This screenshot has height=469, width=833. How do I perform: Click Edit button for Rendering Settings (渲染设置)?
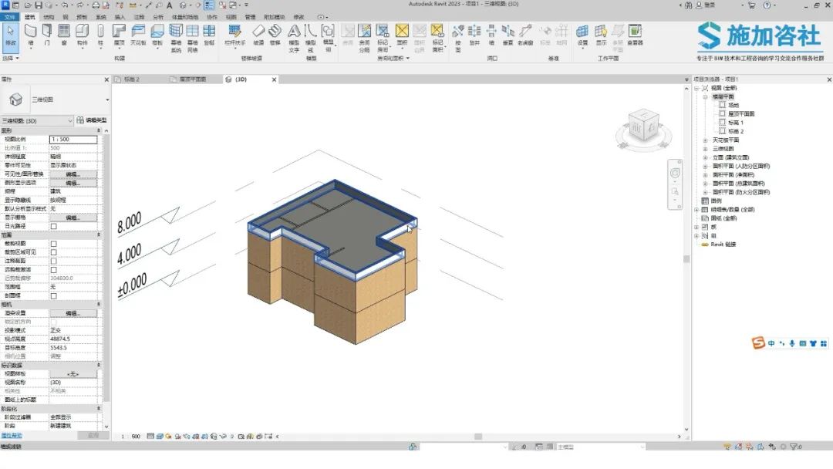point(73,313)
